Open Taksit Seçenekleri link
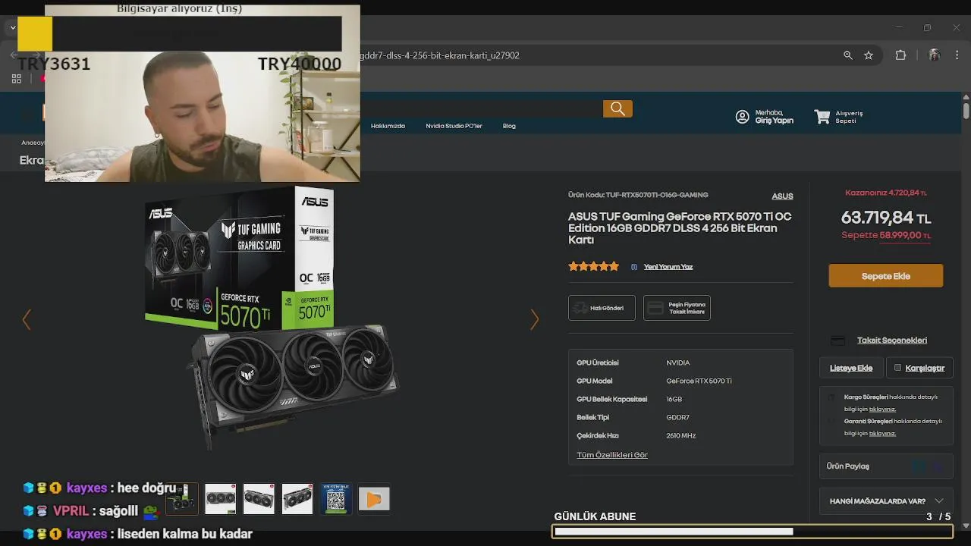Screen dimensions: 971x546 click(x=892, y=340)
